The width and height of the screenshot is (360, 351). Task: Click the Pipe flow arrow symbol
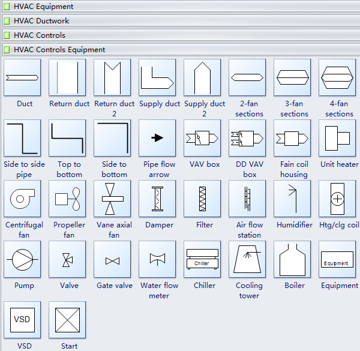coord(158,138)
